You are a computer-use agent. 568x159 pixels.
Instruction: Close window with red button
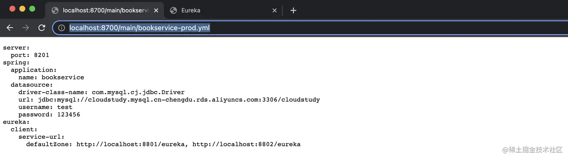(12, 9)
